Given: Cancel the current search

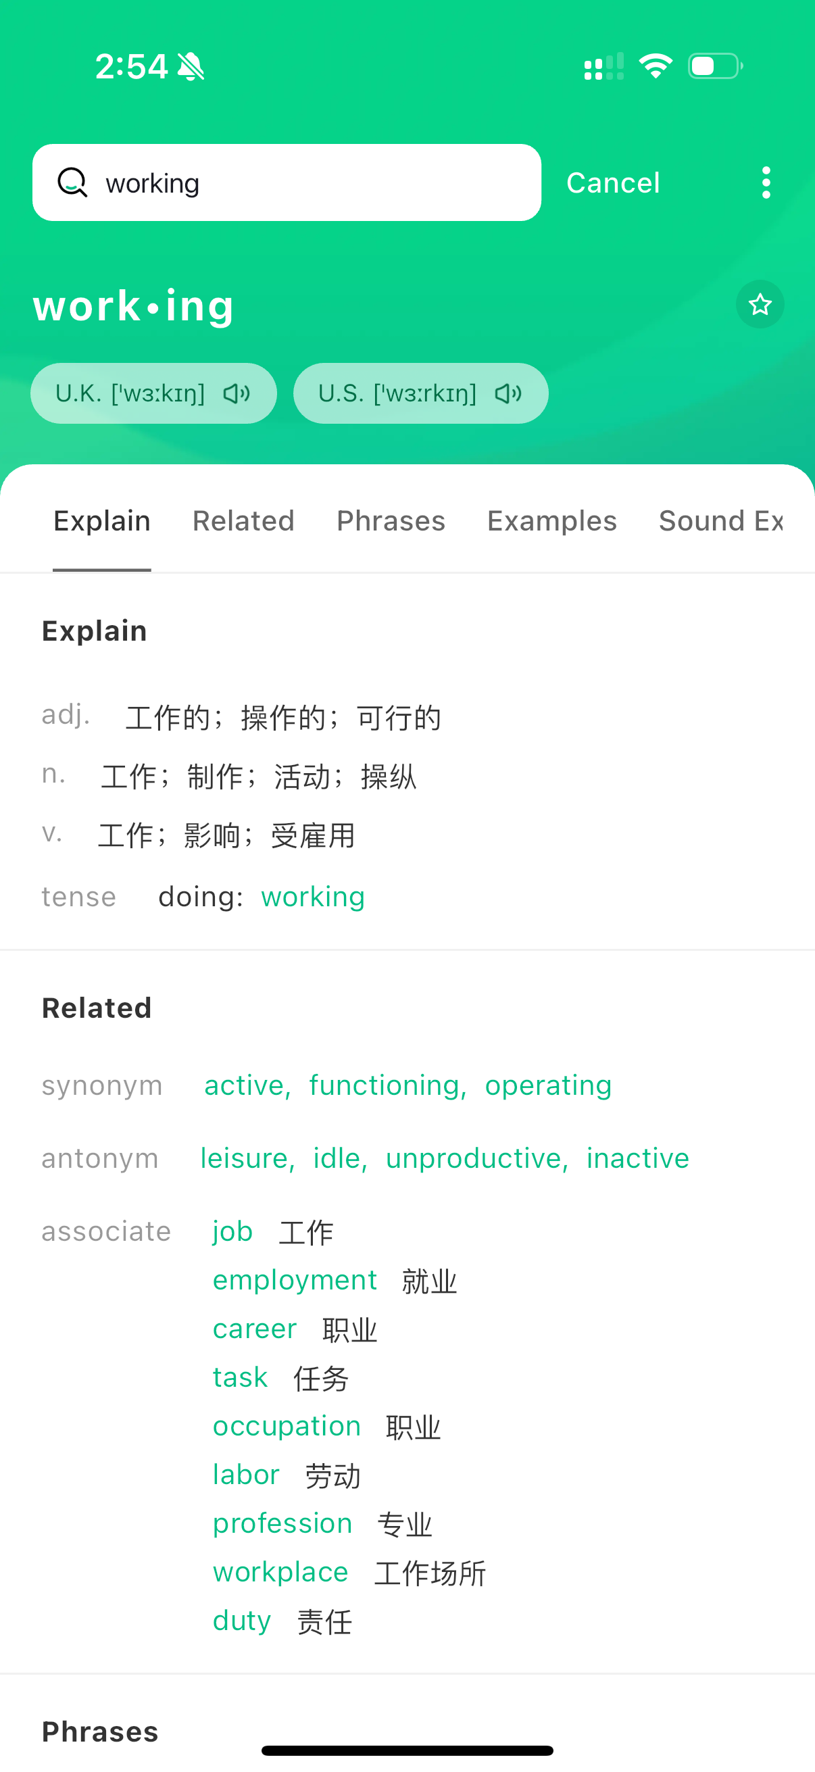Looking at the screenshot, I should (x=613, y=183).
